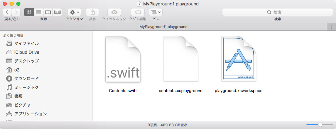This screenshot has height=129, width=336.
Task: Select the MyPlayground1.playground tab
Action: 164,27
